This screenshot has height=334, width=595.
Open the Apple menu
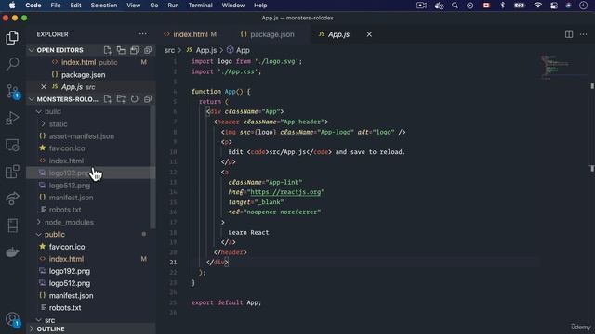[12, 6]
